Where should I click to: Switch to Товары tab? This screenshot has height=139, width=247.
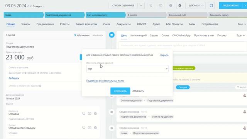26,24
